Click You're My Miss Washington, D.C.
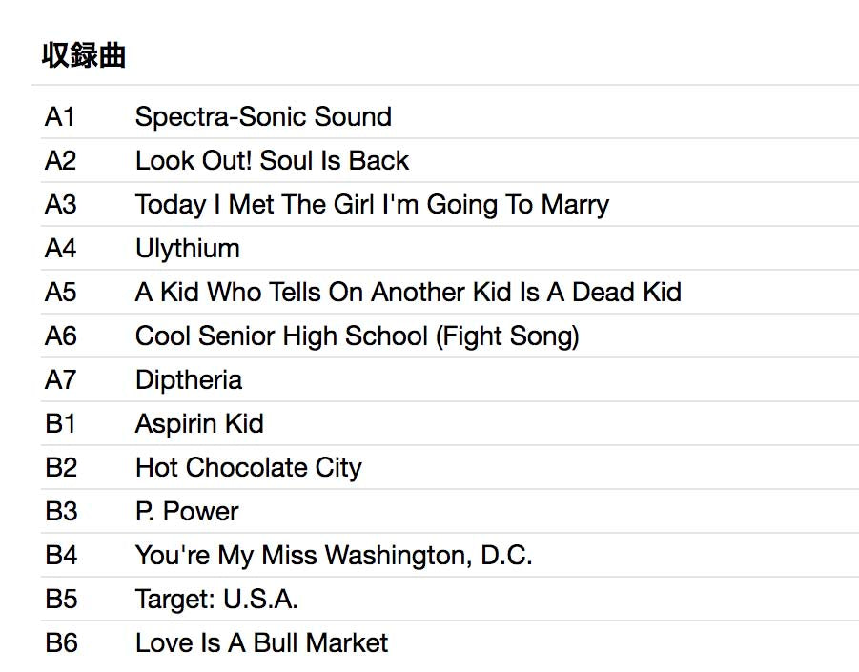 (334, 555)
